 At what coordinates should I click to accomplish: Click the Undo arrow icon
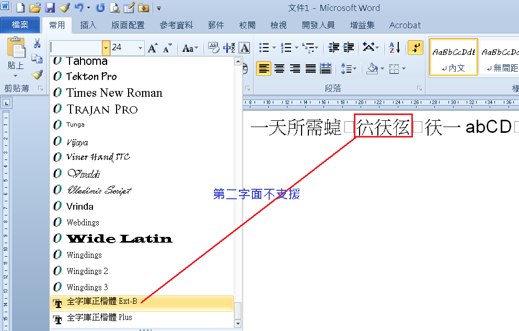tap(79, 7)
